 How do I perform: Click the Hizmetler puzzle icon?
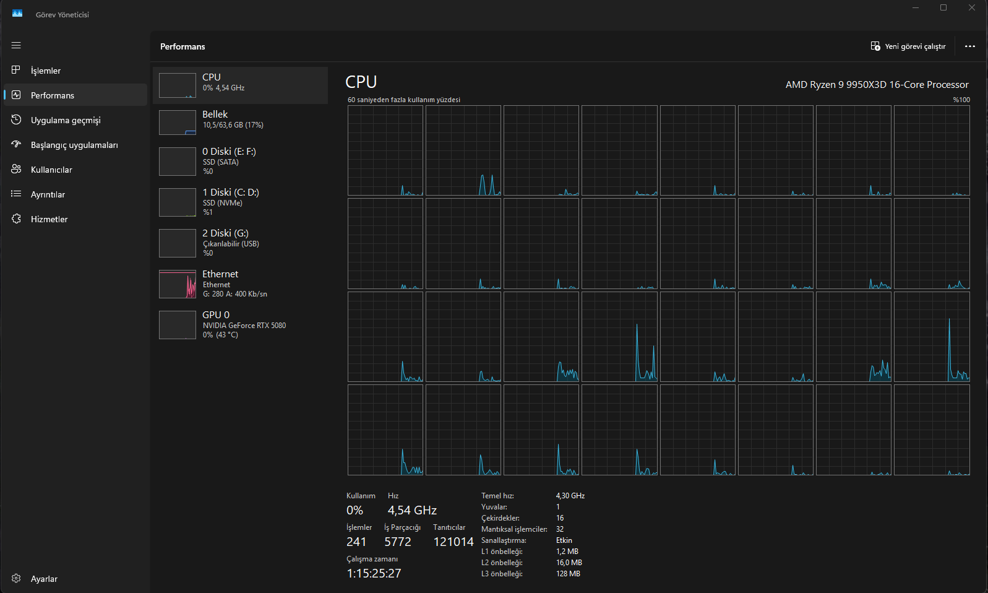click(x=16, y=219)
